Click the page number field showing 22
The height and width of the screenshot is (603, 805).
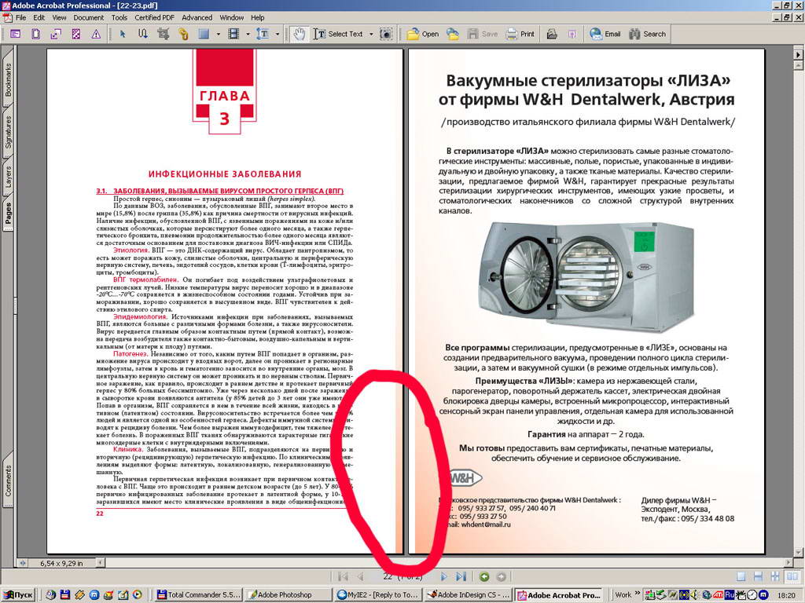click(x=402, y=577)
